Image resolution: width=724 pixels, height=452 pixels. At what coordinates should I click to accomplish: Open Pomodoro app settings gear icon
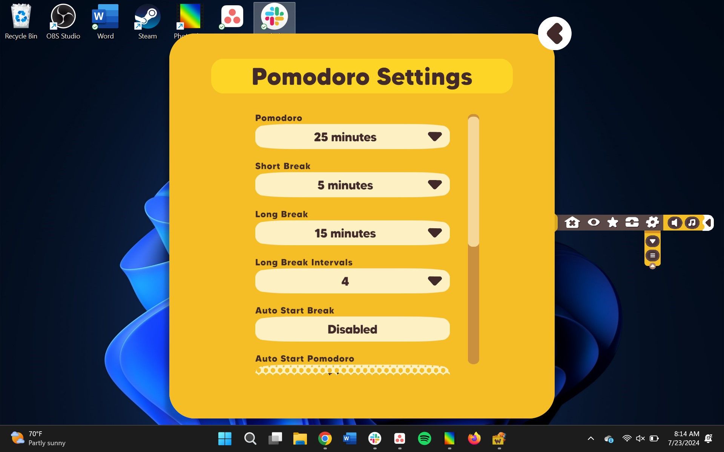click(653, 222)
